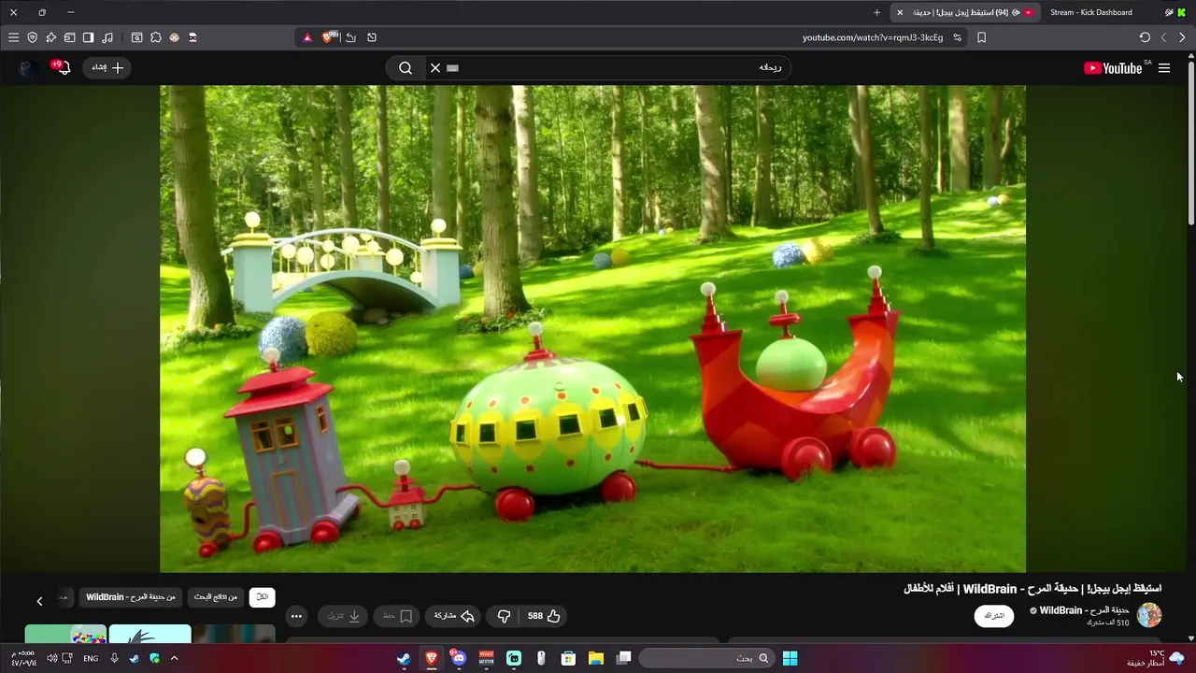Viewport: 1196px width, 673px height.
Task: Save the video with the bookmark button
Action: (x=397, y=616)
